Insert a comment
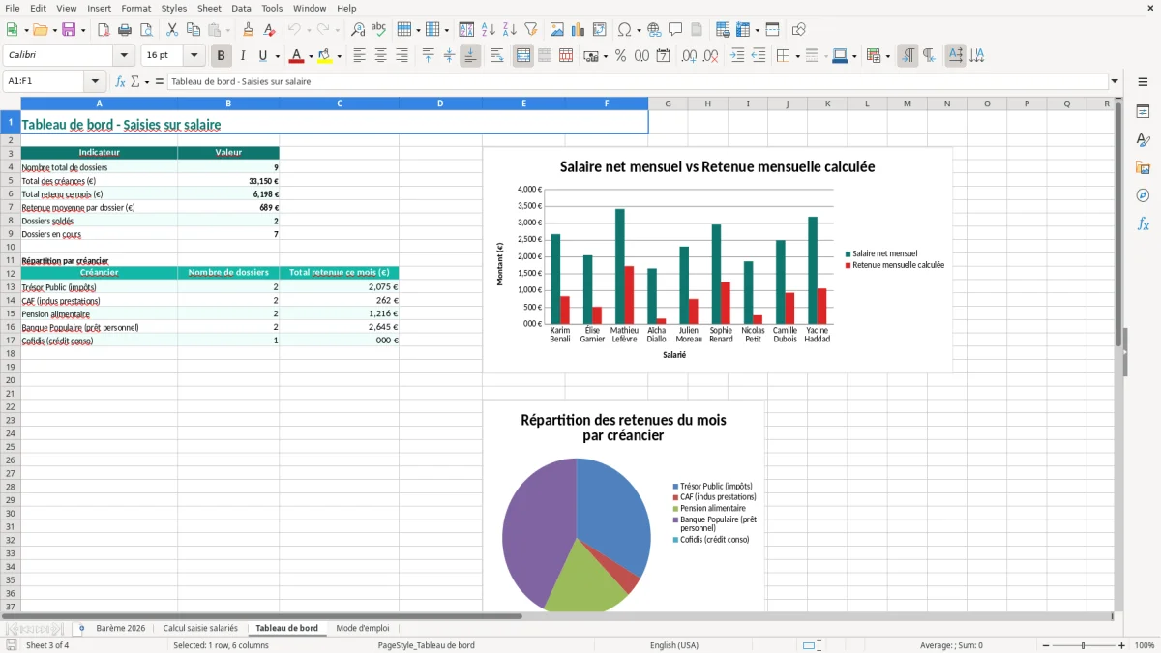 click(x=676, y=30)
